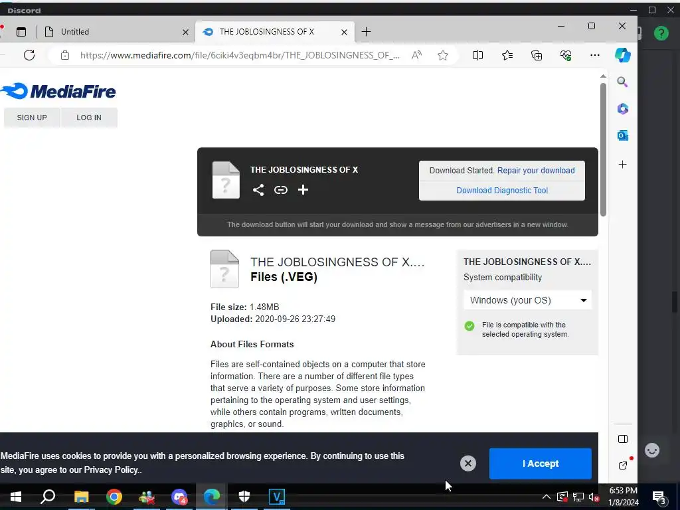The height and width of the screenshot is (510, 680).
Task: Open sidebar search icon
Action: point(622,82)
